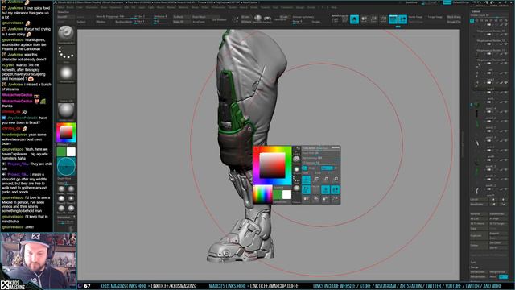Click the cyan button starting the popup's second icon row

tap(306, 189)
